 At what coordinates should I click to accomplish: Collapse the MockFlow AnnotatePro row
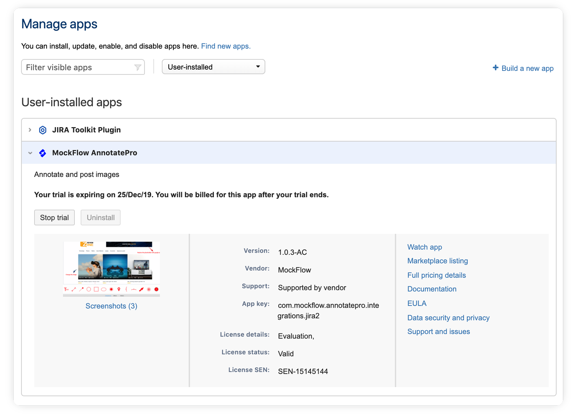pyautogui.click(x=30, y=153)
